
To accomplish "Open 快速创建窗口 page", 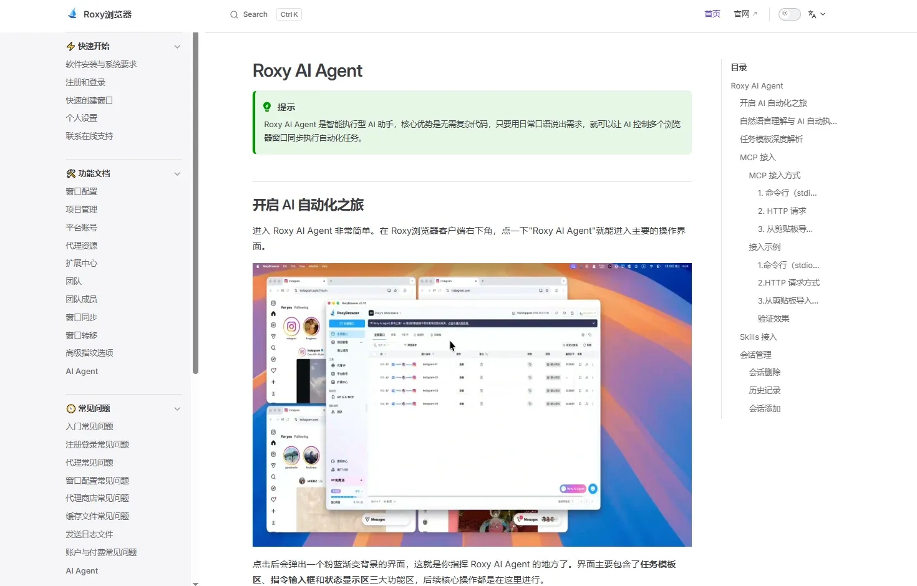I will (x=89, y=100).
